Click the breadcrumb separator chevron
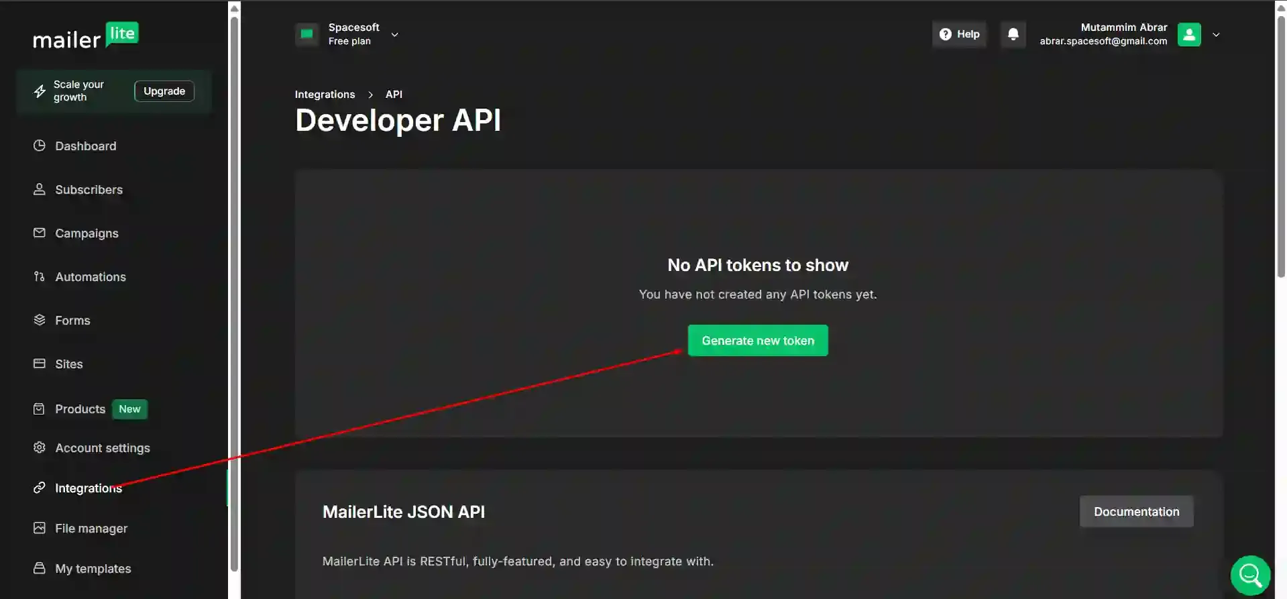1287x599 pixels. [370, 95]
